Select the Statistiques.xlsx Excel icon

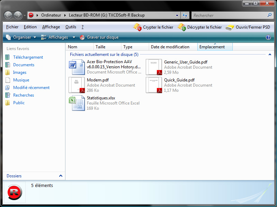point(77,103)
